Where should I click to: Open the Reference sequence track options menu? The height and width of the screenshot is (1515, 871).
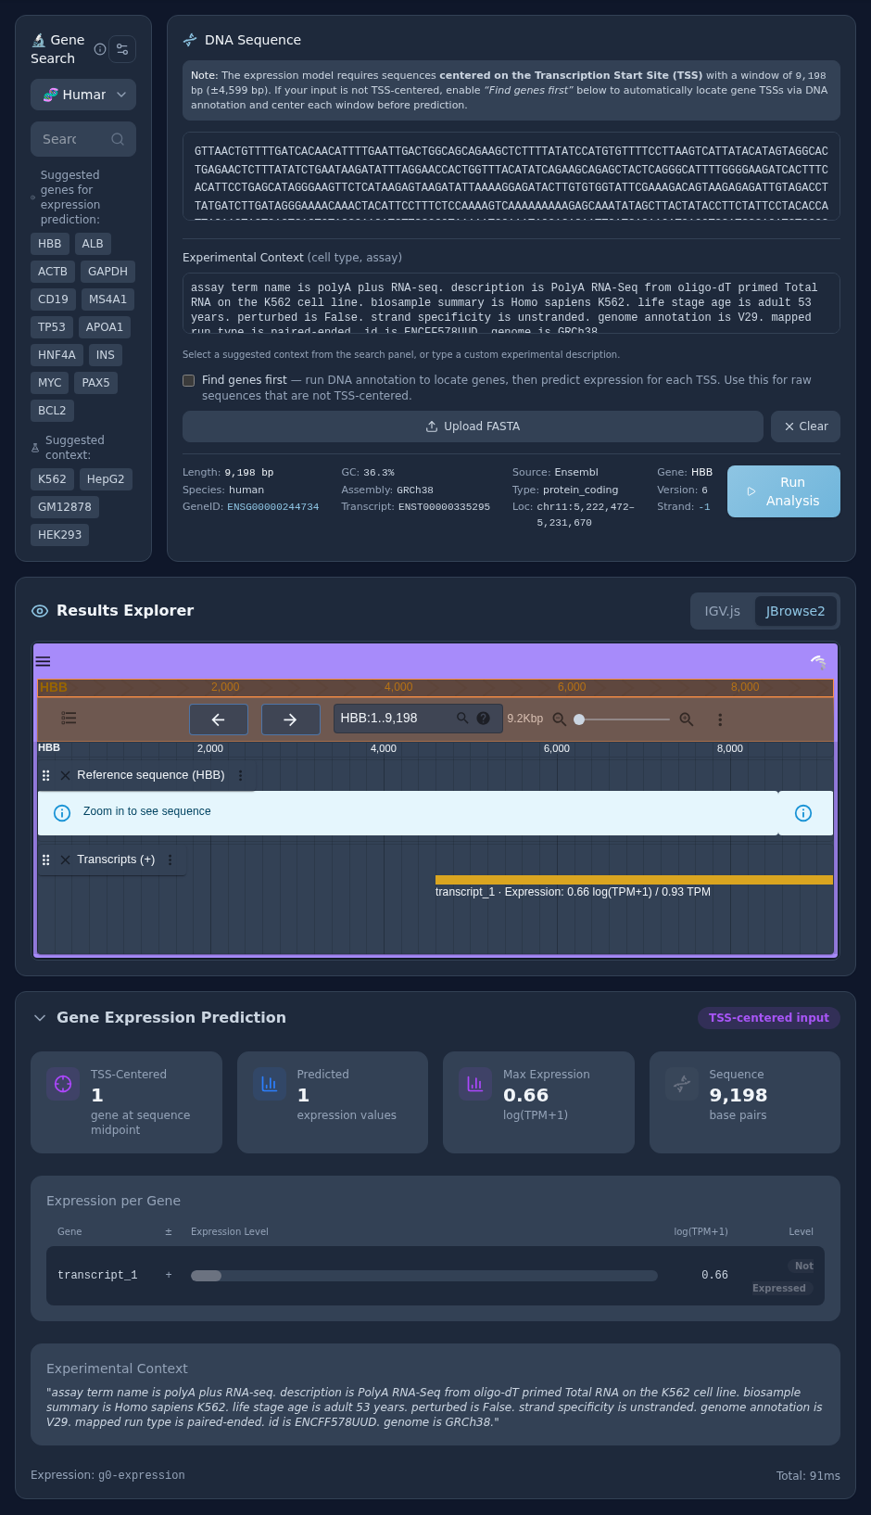241,775
